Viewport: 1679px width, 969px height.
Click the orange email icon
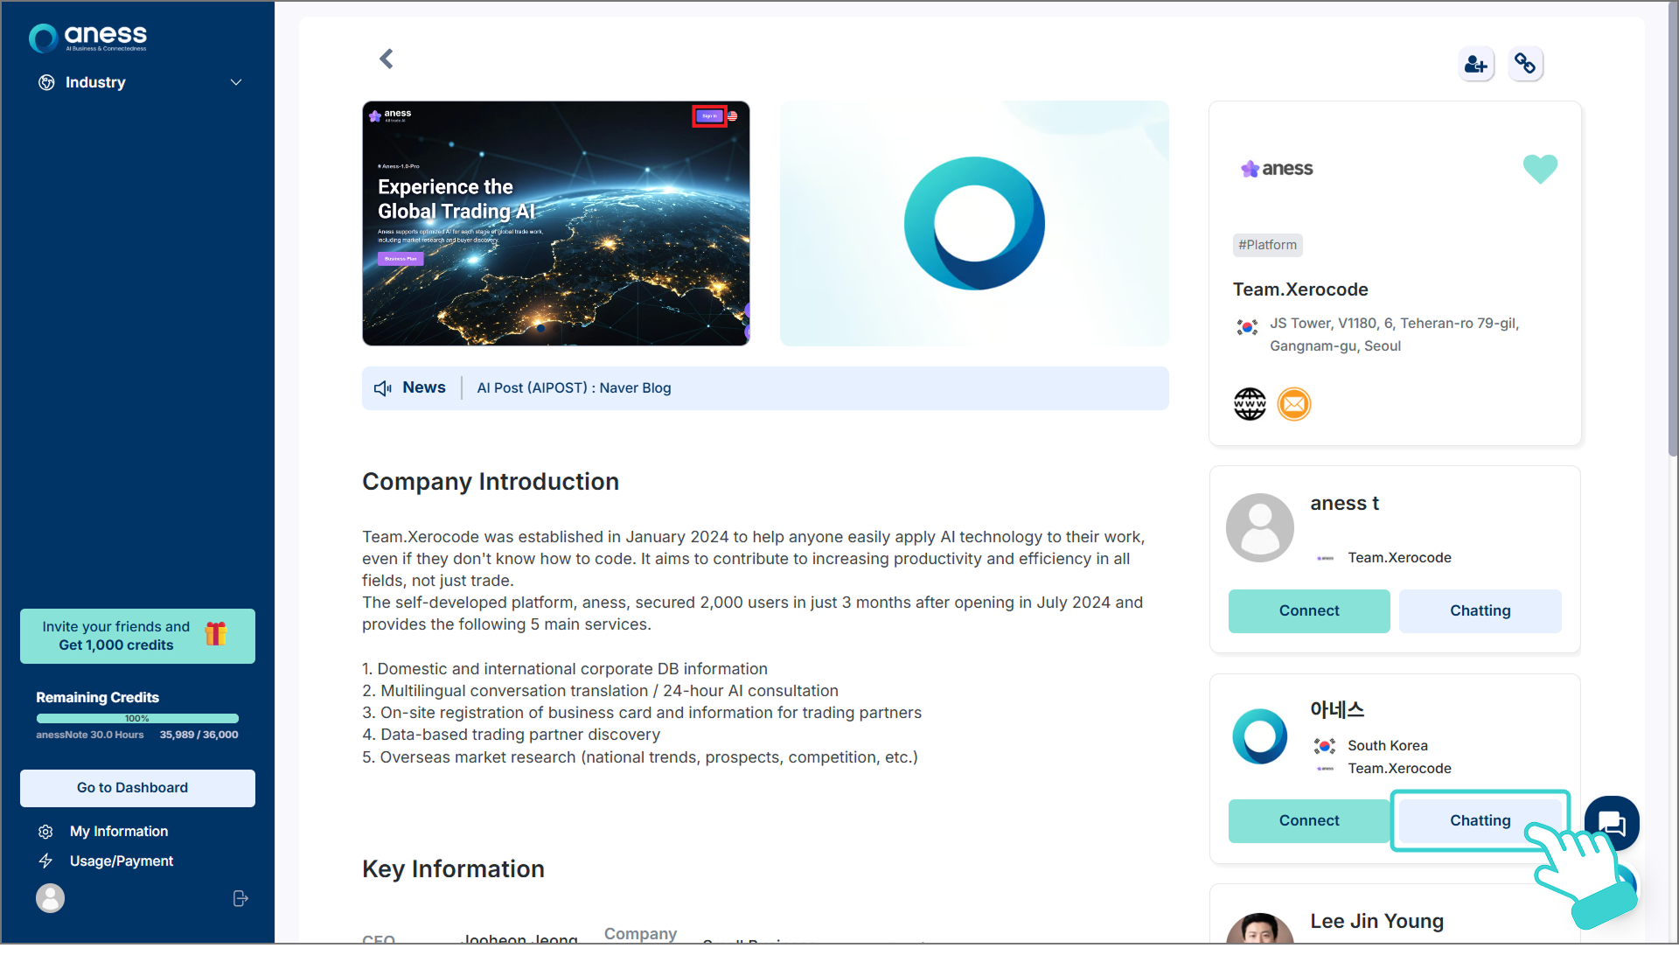coord(1294,404)
